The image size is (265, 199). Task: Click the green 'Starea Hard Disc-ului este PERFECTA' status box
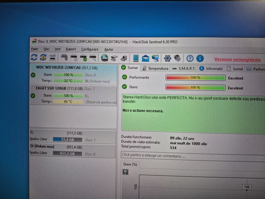193,114
